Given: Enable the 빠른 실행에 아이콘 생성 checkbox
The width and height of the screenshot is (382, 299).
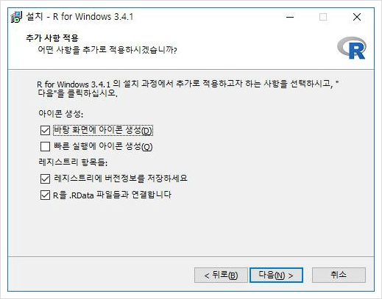Looking at the screenshot, I should coord(45,147).
